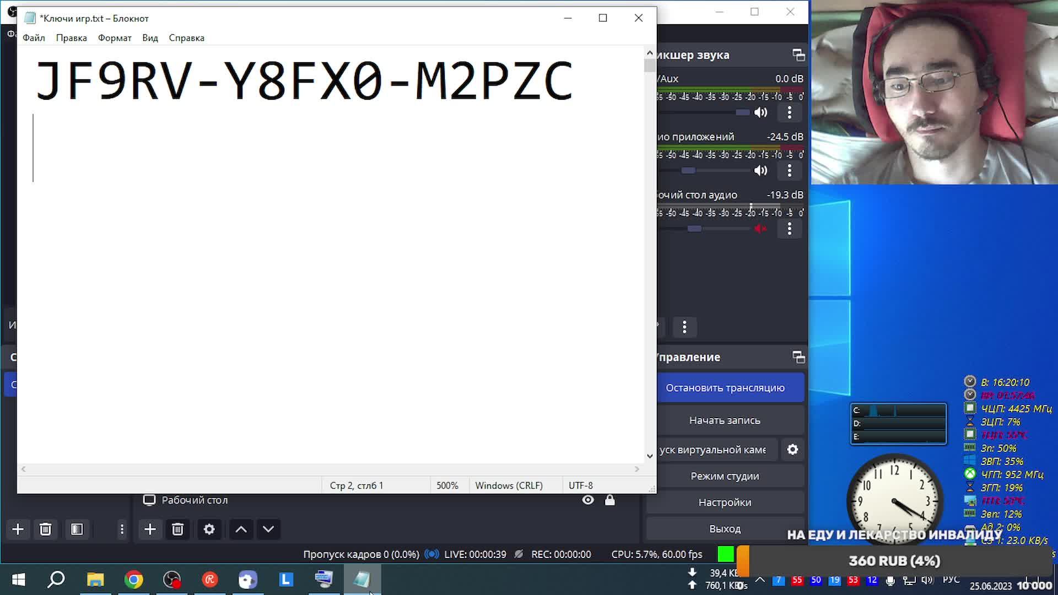Open desktop audio three-dot options menu
Image resolution: width=1058 pixels, height=595 pixels.
click(x=789, y=229)
